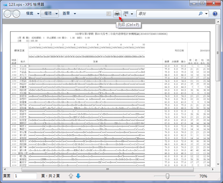The image size is (223, 183).
Task: Focus the 尋找 search field
Action: coord(167,14)
